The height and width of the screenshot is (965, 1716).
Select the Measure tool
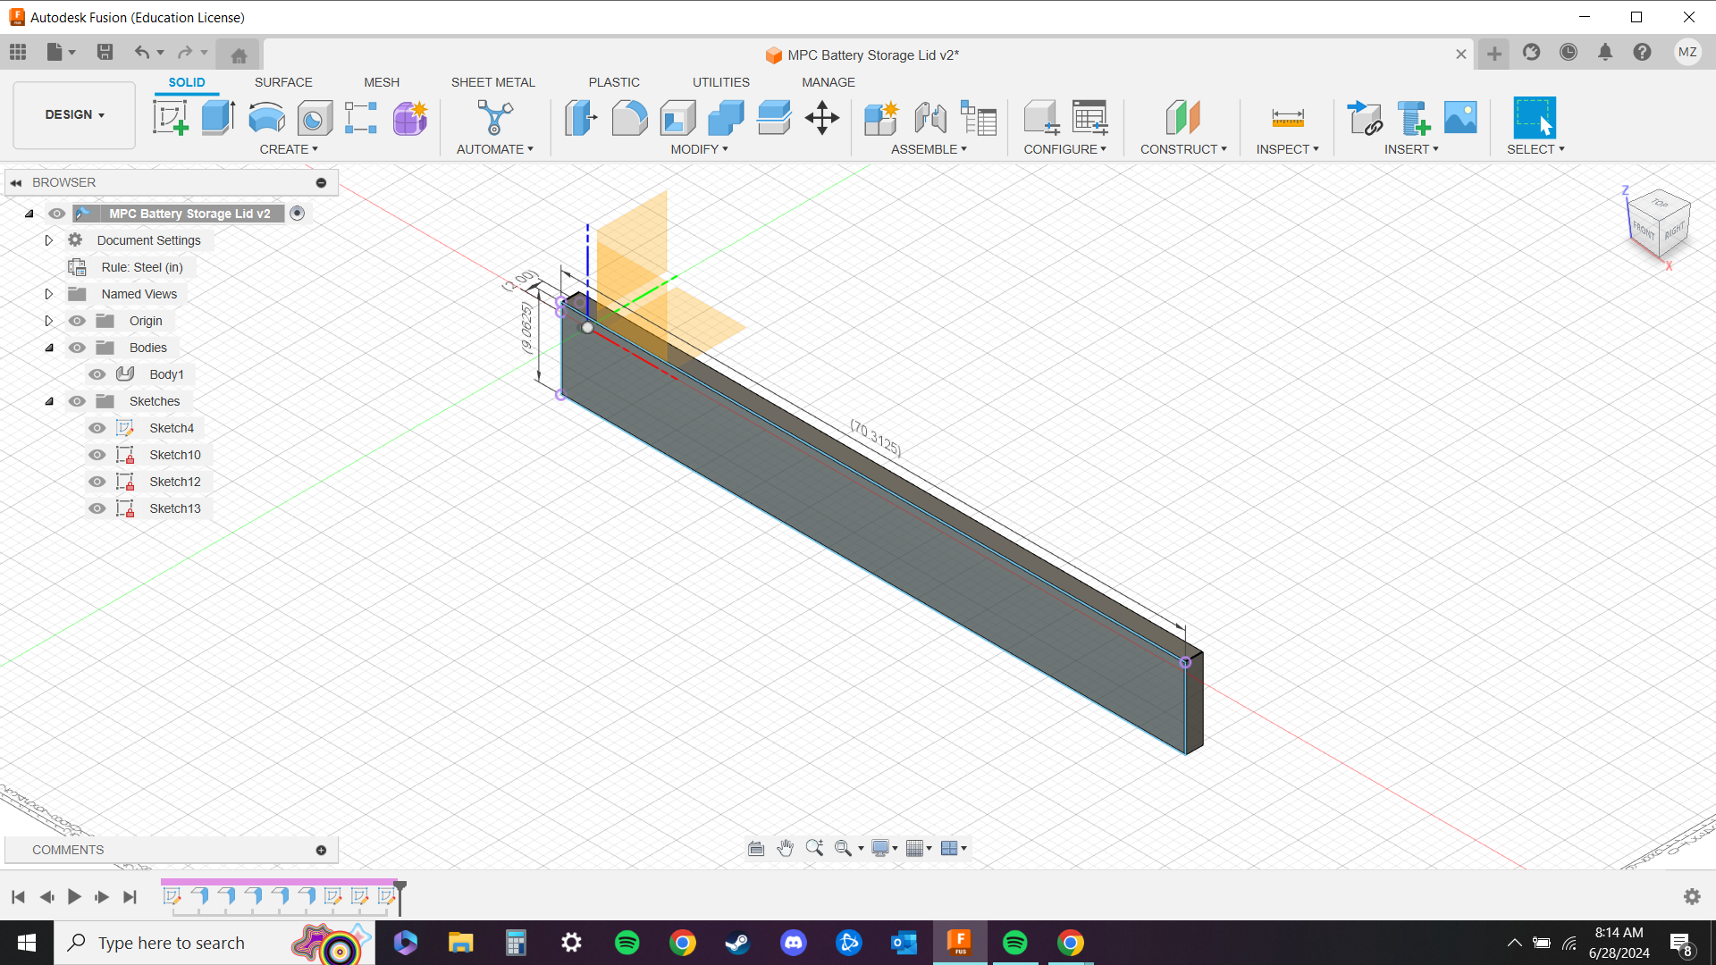pyautogui.click(x=1288, y=117)
